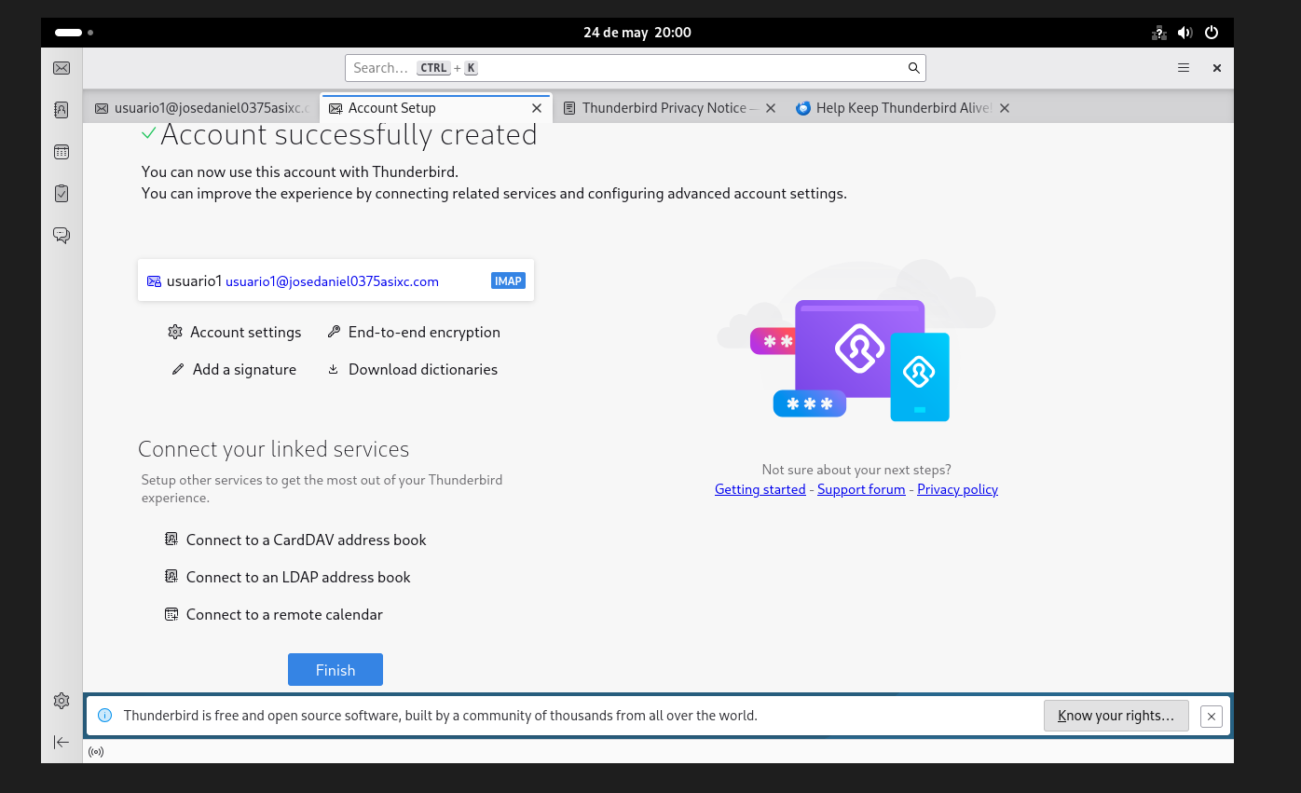Open the system volume indicator
The image size is (1301, 793).
click(x=1185, y=33)
